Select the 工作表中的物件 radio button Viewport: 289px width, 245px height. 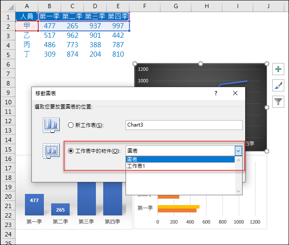coord(71,151)
